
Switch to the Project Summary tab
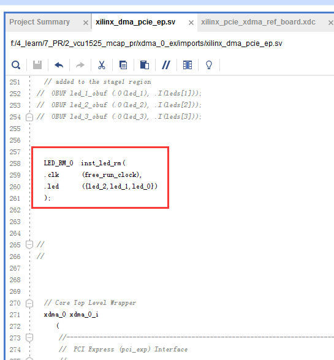coord(40,22)
